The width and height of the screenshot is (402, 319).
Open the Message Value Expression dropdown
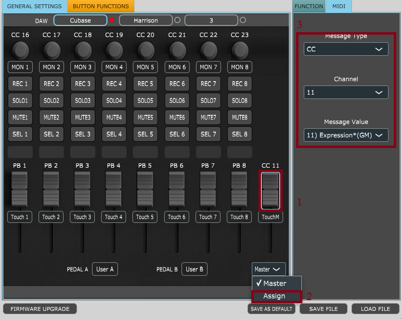[346, 135]
